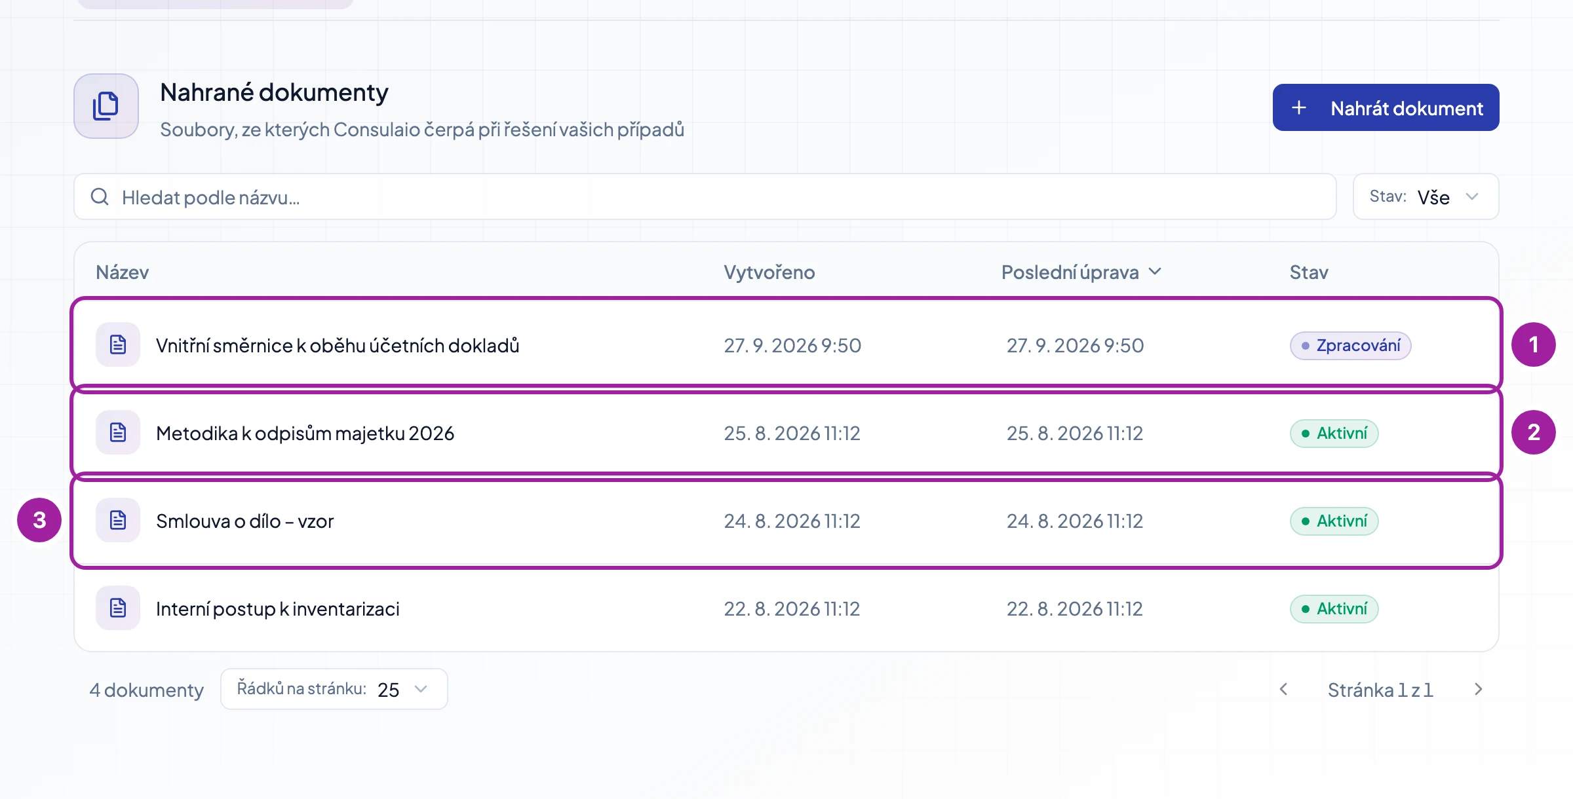The width and height of the screenshot is (1573, 799).
Task: Click the 4 dokumenty count text
Action: pyautogui.click(x=147, y=690)
